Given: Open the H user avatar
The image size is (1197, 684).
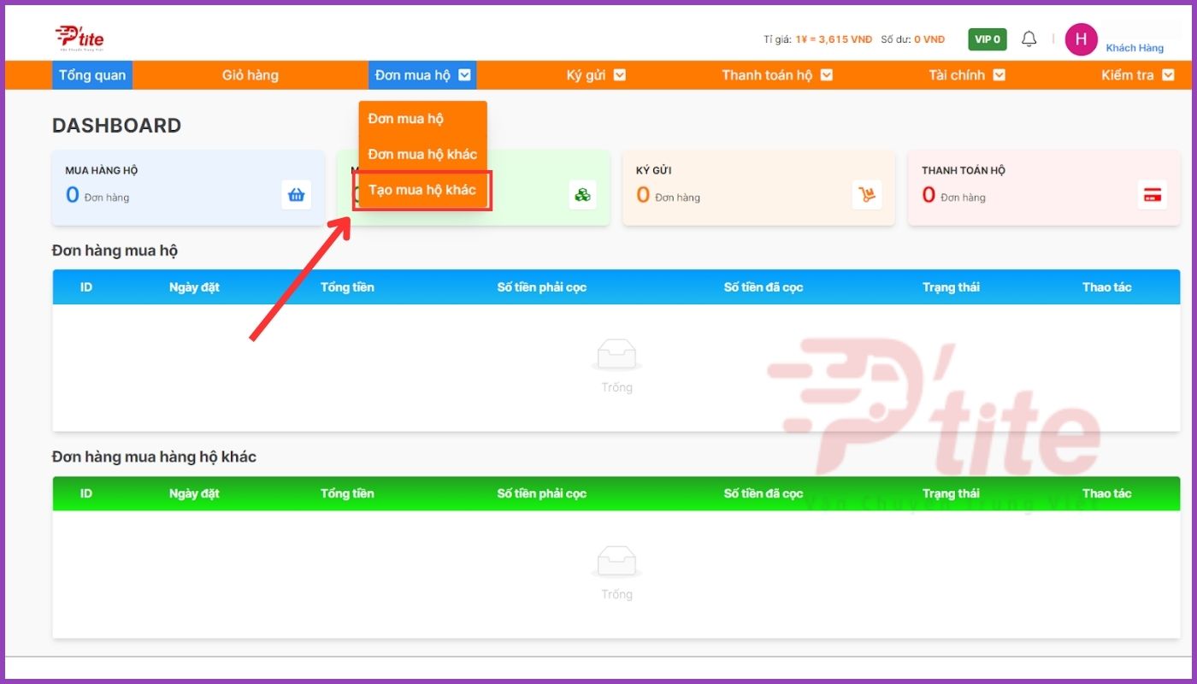Looking at the screenshot, I should 1081,39.
